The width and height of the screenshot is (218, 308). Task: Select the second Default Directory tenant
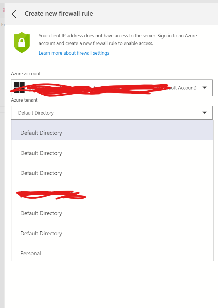[41, 153]
